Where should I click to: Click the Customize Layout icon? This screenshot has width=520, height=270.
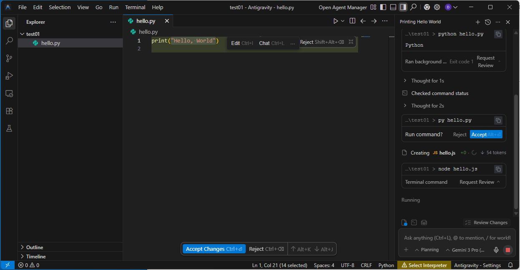tap(374, 7)
